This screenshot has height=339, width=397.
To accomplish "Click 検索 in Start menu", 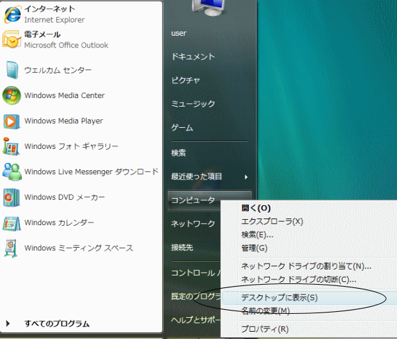I will click(x=179, y=152).
